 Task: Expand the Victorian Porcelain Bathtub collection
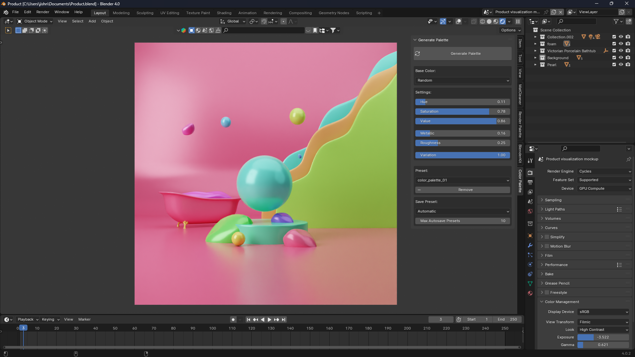536,51
